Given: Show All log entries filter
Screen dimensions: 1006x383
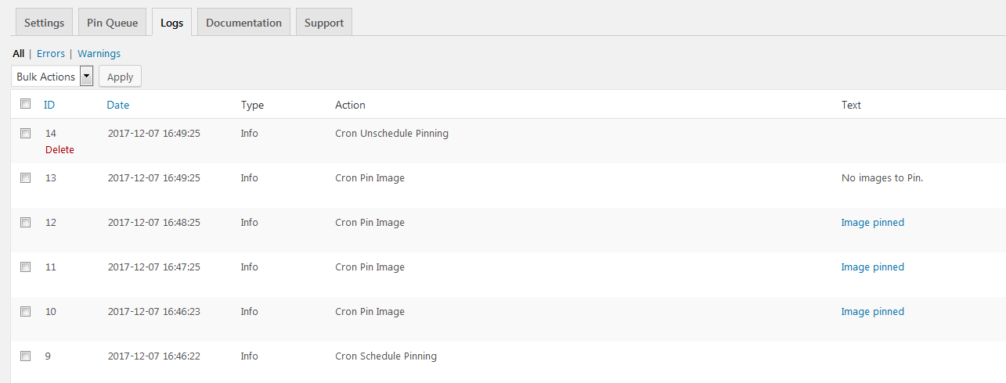Looking at the screenshot, I should 18,54.
